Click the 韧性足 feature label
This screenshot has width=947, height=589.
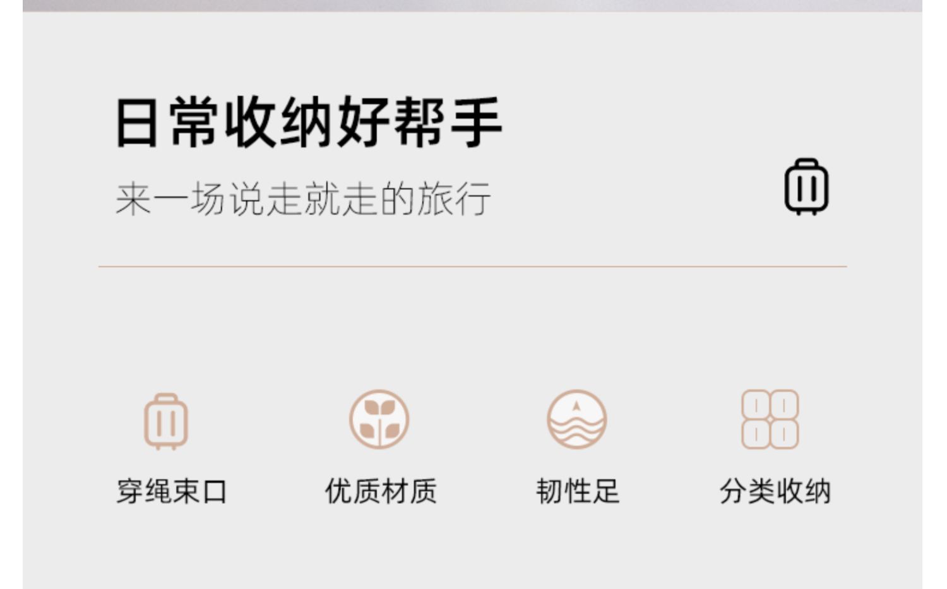point(577,492)
